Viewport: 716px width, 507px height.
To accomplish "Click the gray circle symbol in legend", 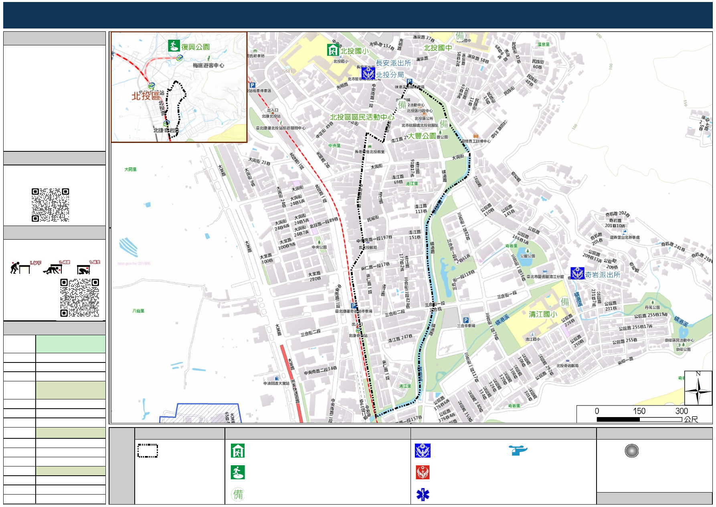I will [x=631, y=451].
